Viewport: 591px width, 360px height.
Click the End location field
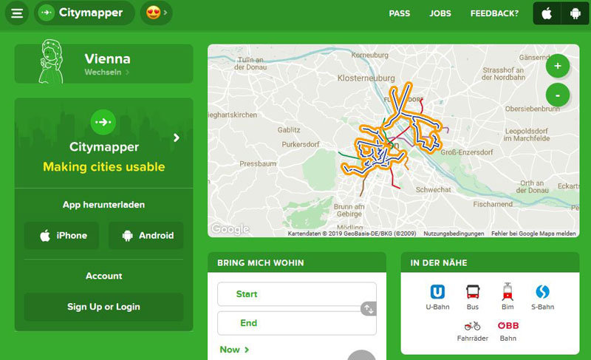297,323
